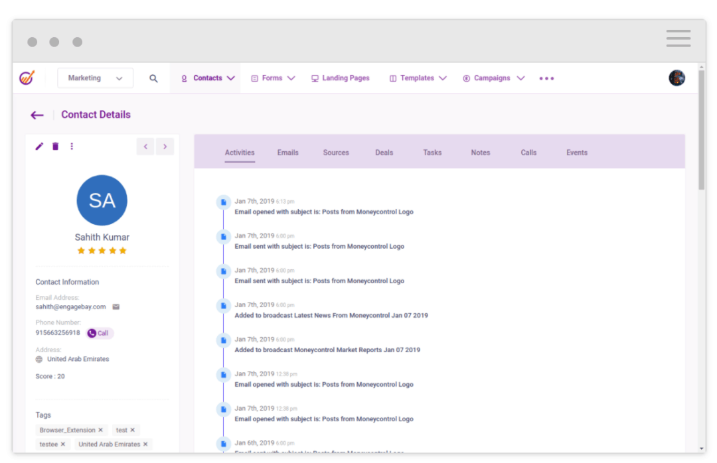Click the fifth rating star
Screen dimensions: 717x463
(123, 251)
